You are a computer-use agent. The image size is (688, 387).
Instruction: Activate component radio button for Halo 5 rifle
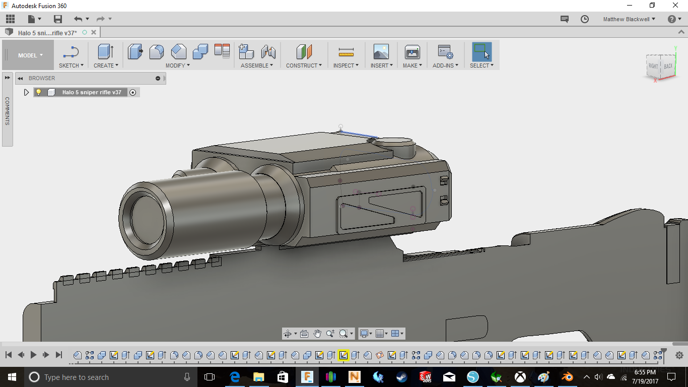(133, 93)
